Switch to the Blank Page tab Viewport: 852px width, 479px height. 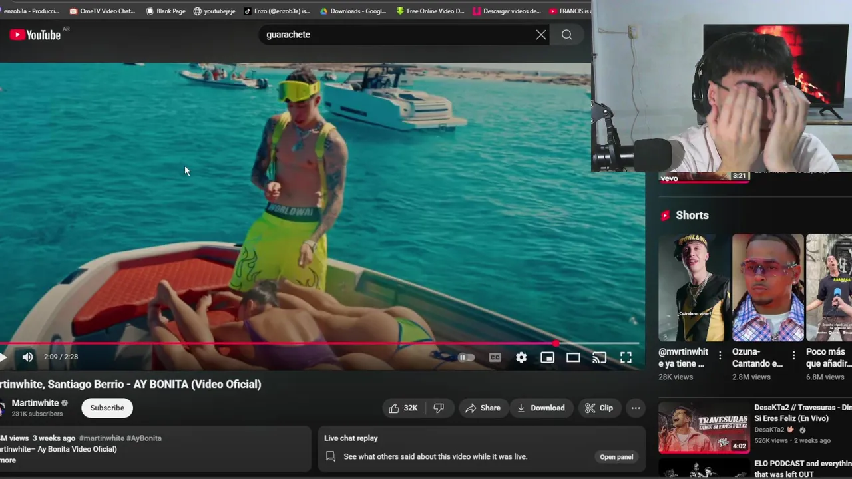[x=166, y=11]
